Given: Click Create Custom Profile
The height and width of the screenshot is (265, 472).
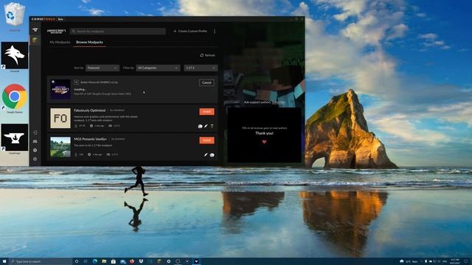Looking at the screenshot, I should (190, 31).
